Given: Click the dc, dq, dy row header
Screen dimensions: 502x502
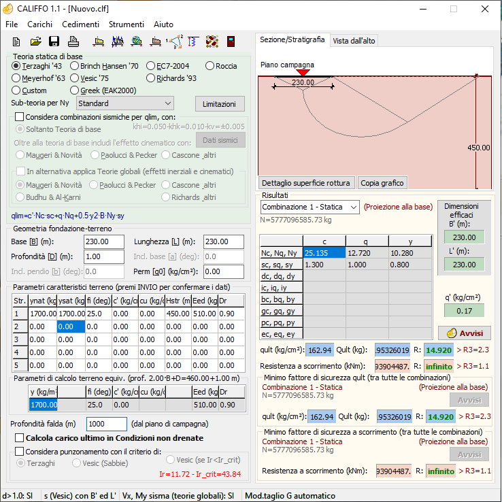Looking at the screenshot, I should pyautogui.click(x=281, y=276).
